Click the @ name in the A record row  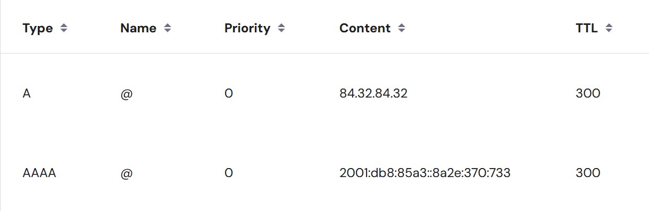pyautogui.click(x=126, y=94)
